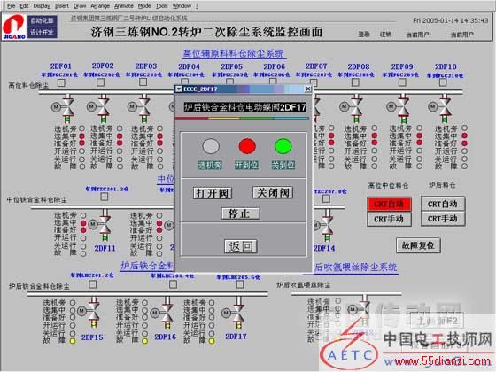Click the 自动化部 header button
The width and height of the screenshot is (496, 372).
[43, 21]
